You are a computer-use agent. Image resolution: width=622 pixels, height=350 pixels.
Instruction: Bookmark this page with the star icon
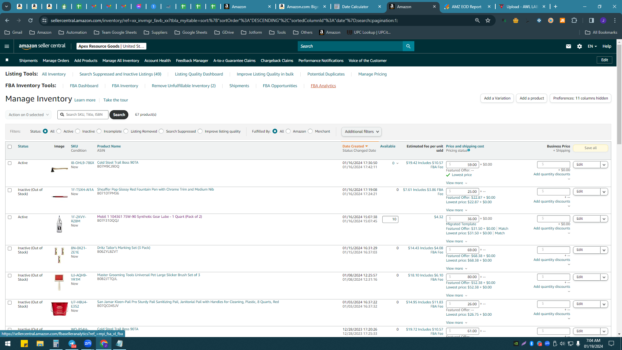click(488, 20)
